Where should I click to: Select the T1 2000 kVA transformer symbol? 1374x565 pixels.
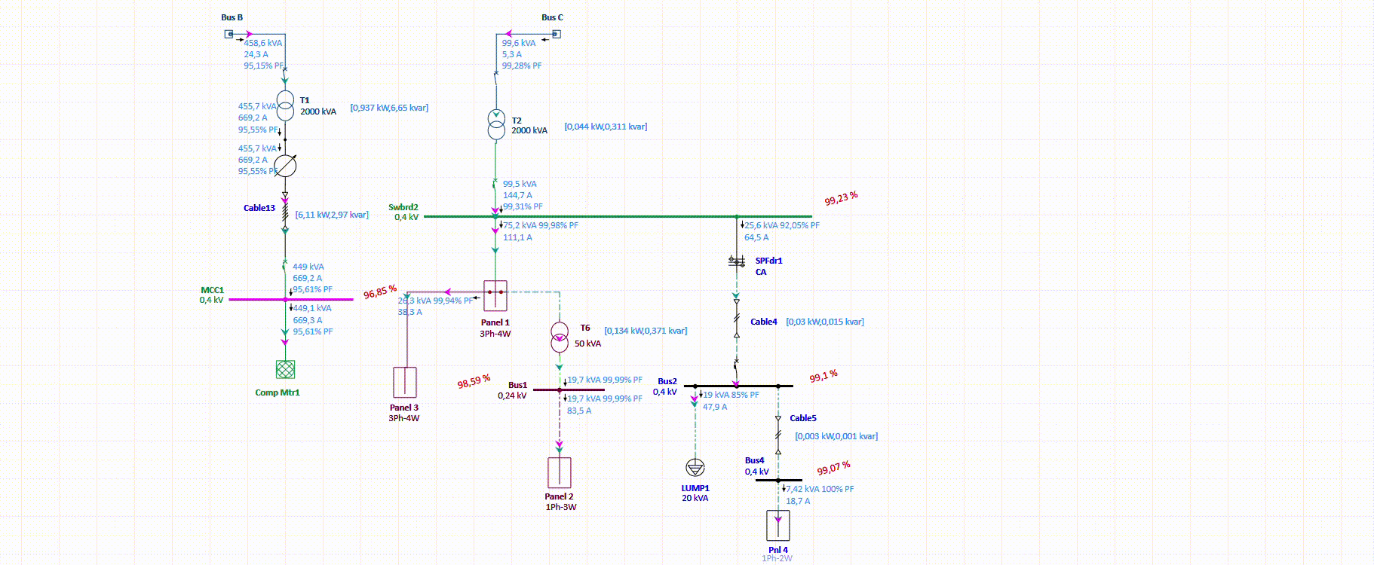tap(285, 106)
